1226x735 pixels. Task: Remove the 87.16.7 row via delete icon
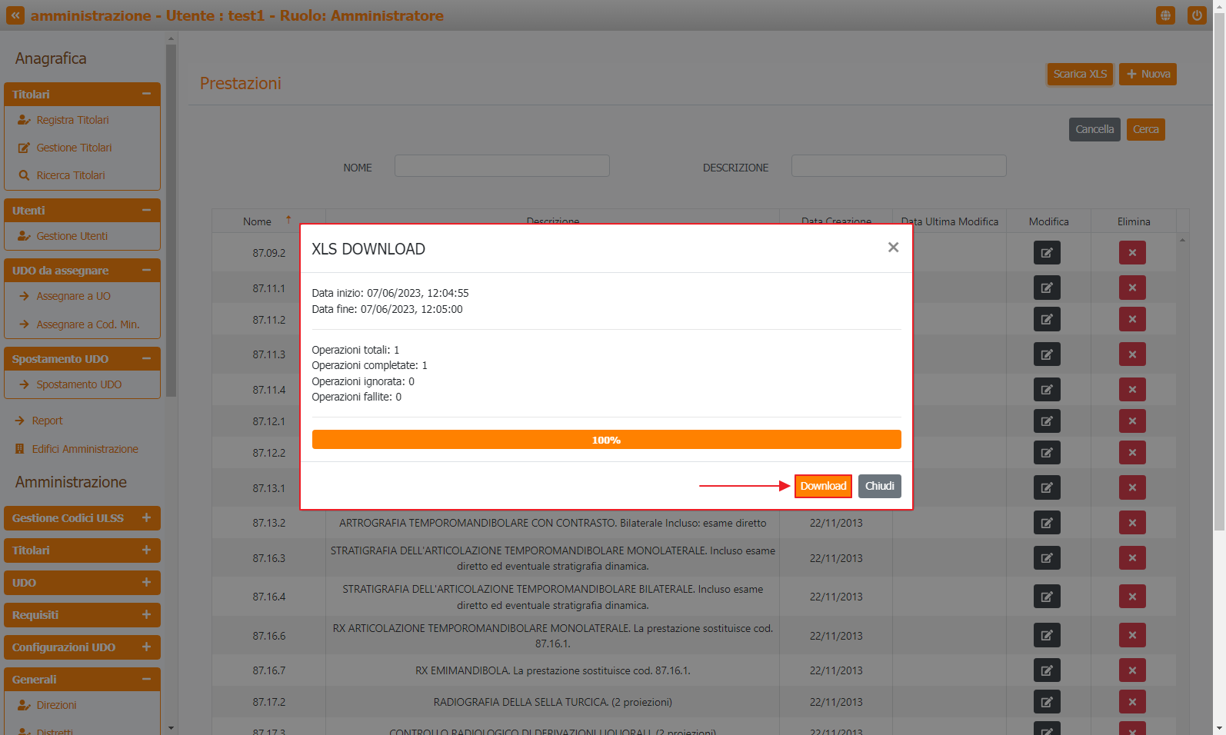(x=1131, y=670)
